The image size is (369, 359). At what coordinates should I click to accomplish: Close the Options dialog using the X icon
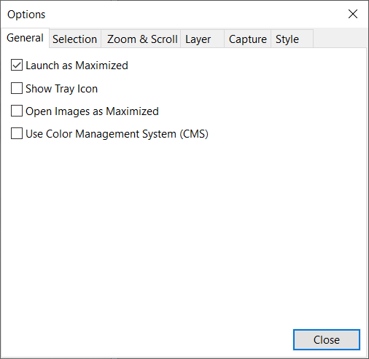[353, 14]
